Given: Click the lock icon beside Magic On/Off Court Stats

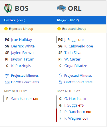Looking at the screenshot, I should (x=60, y=82).
